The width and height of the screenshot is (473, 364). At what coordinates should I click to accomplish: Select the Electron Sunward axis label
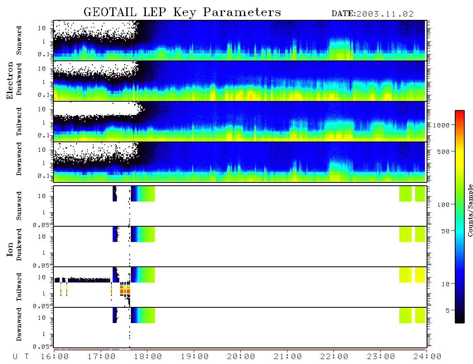[19, 41]
